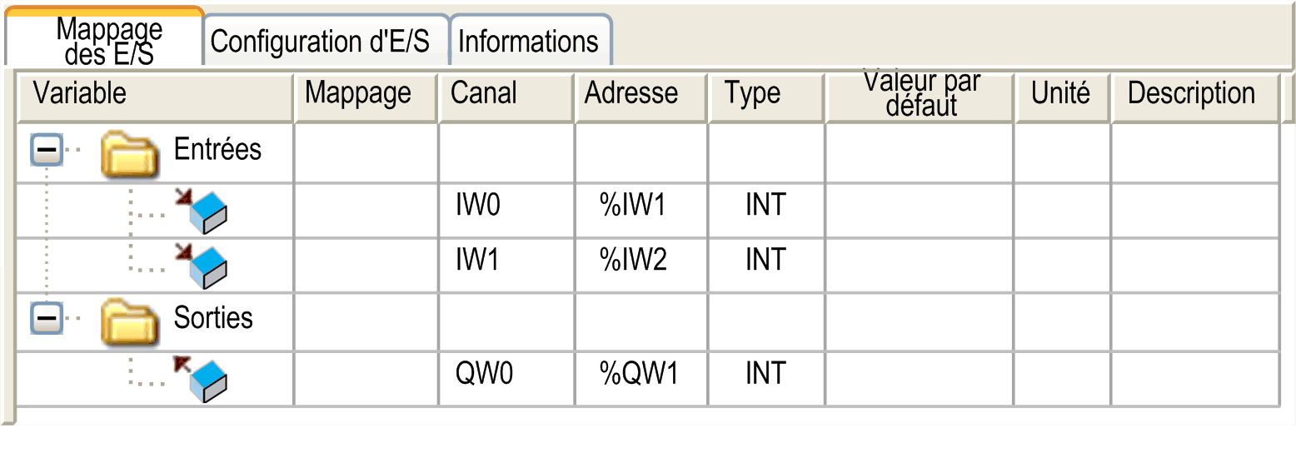Collapse the Sorties tree node

tap(47, 318)
